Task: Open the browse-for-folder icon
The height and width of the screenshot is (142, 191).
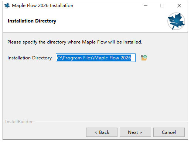Action: click(144, 58)
